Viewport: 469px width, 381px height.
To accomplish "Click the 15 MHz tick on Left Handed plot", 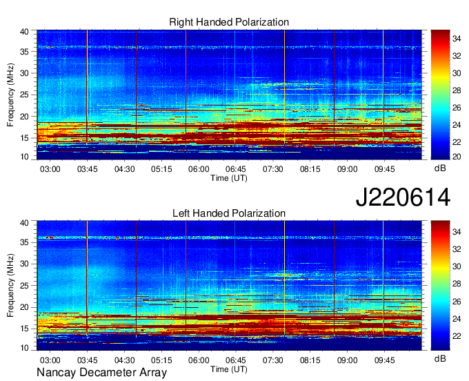I will pos(24,329).
